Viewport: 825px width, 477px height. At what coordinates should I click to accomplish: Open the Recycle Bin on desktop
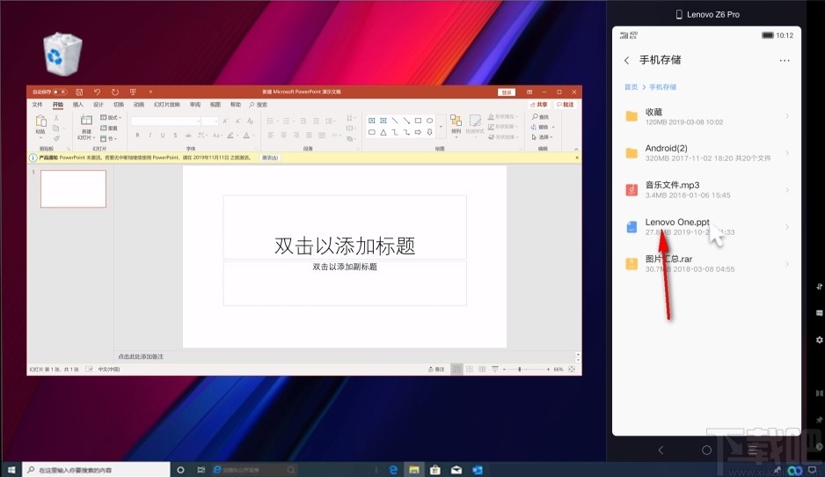point(62,55)
